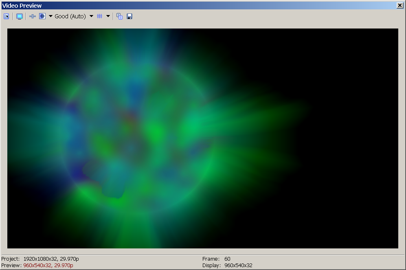
Task: Toggle Overlays grid icon
Action: 100,16
